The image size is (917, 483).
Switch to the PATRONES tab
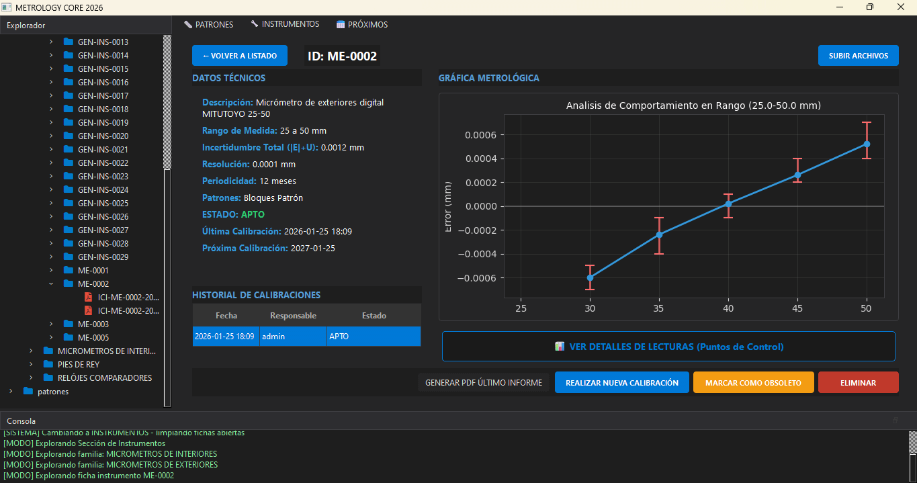pyautogui.click(x=208, y=24)
